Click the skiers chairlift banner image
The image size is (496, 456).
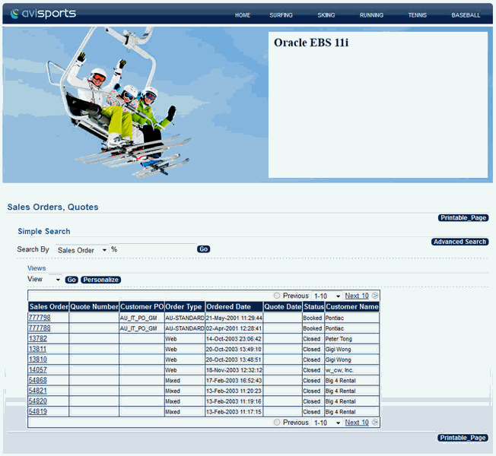135,105
